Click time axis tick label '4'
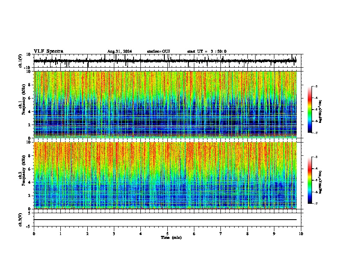Screen dimensions: 339x262 point(141,234)
